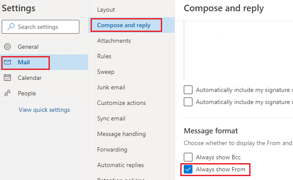Image resolution: width=293 pixels, height=180 pixels.
Task: Open Automatic replies settings
Action: (x=120, y=165)
